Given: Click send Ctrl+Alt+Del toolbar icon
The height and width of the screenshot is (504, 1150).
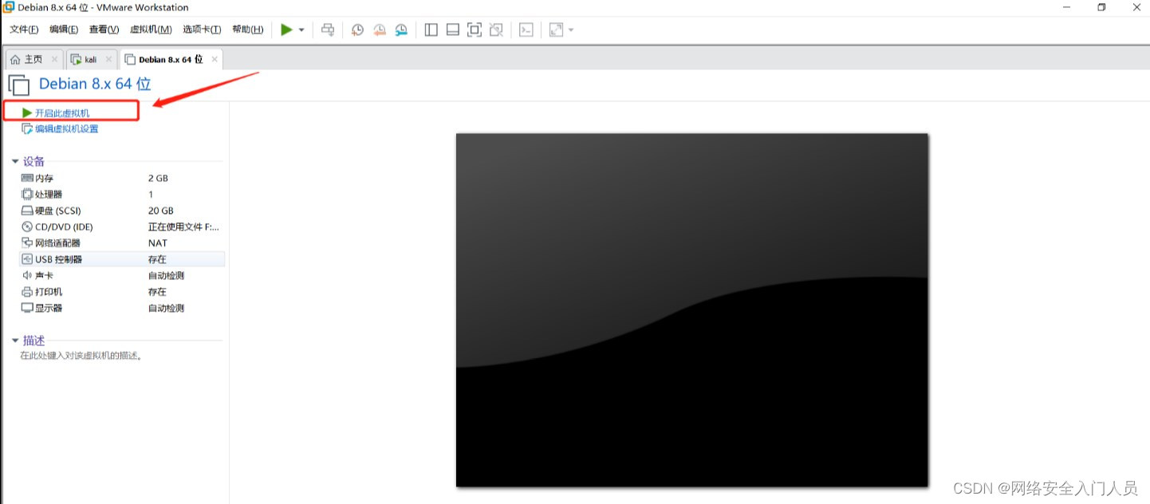Looking at the screenshot, I should [327, 30].
